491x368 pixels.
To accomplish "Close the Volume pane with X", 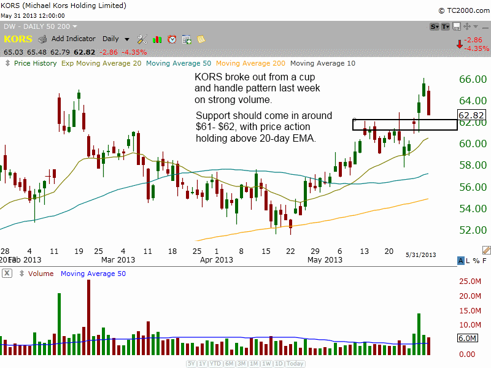I will pos(7,274).
